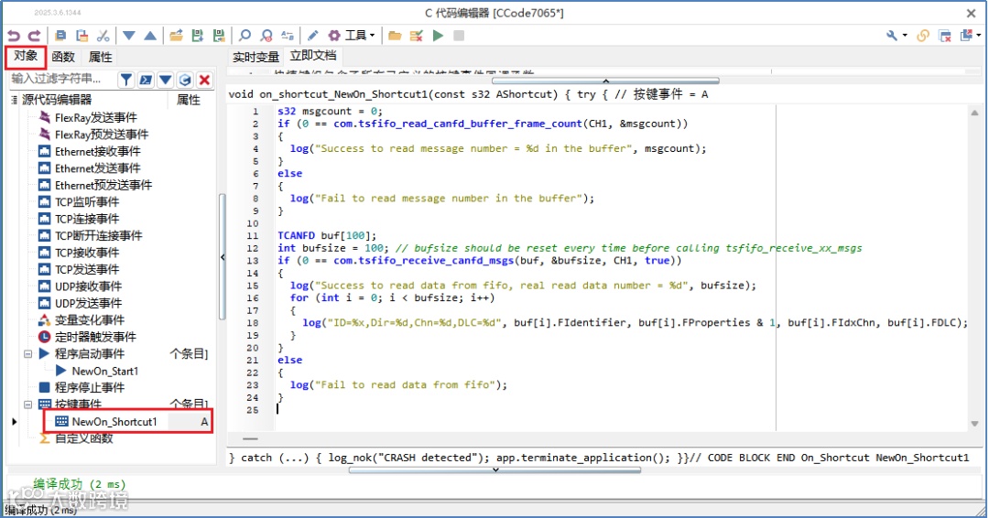This screenshot has width=989, height=518.
Task: Click the plain yellow folder icon
Action: 395,36
